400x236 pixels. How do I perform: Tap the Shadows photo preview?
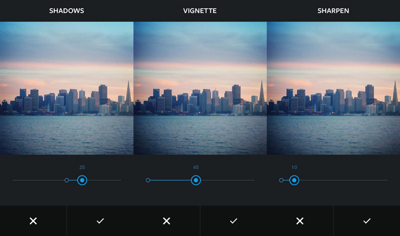(67, 88)
